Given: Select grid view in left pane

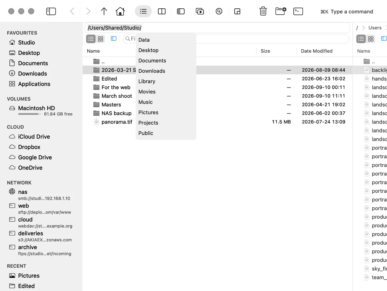Looking at the screenshot, I should (x=100, y=39).
